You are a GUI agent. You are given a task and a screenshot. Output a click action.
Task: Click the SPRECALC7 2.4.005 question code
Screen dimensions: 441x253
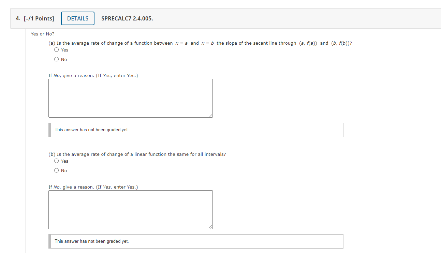pos(127,18)
